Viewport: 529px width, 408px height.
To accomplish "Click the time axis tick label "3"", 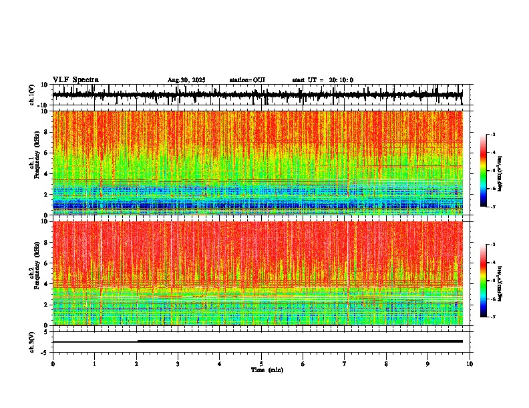I will [x=178, y=364].
